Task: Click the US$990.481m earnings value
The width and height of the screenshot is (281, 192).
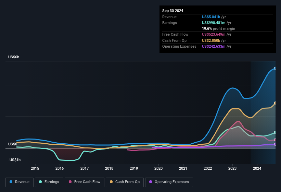Action: click(x=214, y=23)
